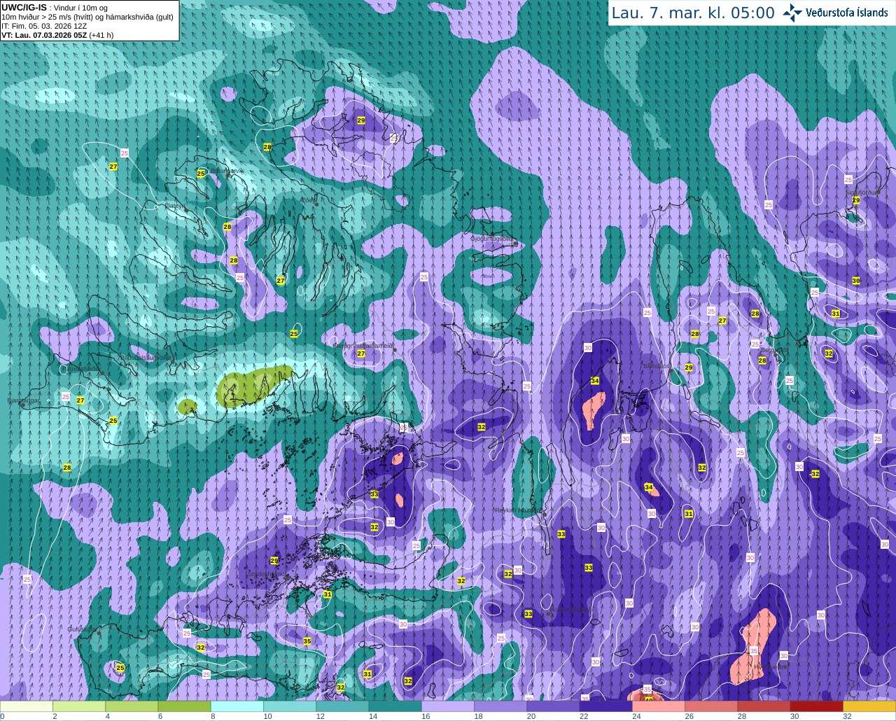Select the olive green 6–8 legend swatch

(x=184, y=706)
